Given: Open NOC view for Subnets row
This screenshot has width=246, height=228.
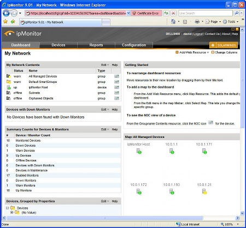Looking at the screenshot, I should pyautogui.click(x=116, y=93).
